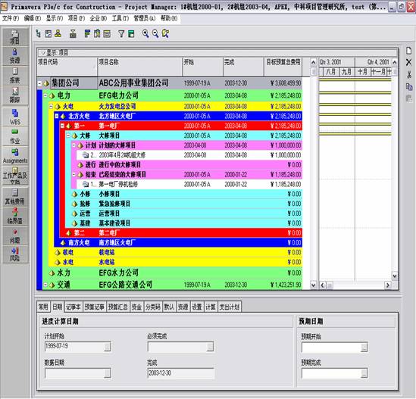Collapse the 大修项目 node
Image resolution: width=416 pixels, height=399 pixels.
pyautogui.click(x=68, y=136)
